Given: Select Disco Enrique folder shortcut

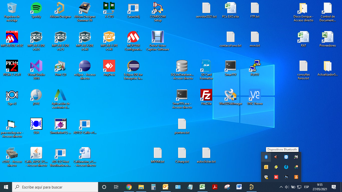Looking at the screenshot, I should click(303, 12).
